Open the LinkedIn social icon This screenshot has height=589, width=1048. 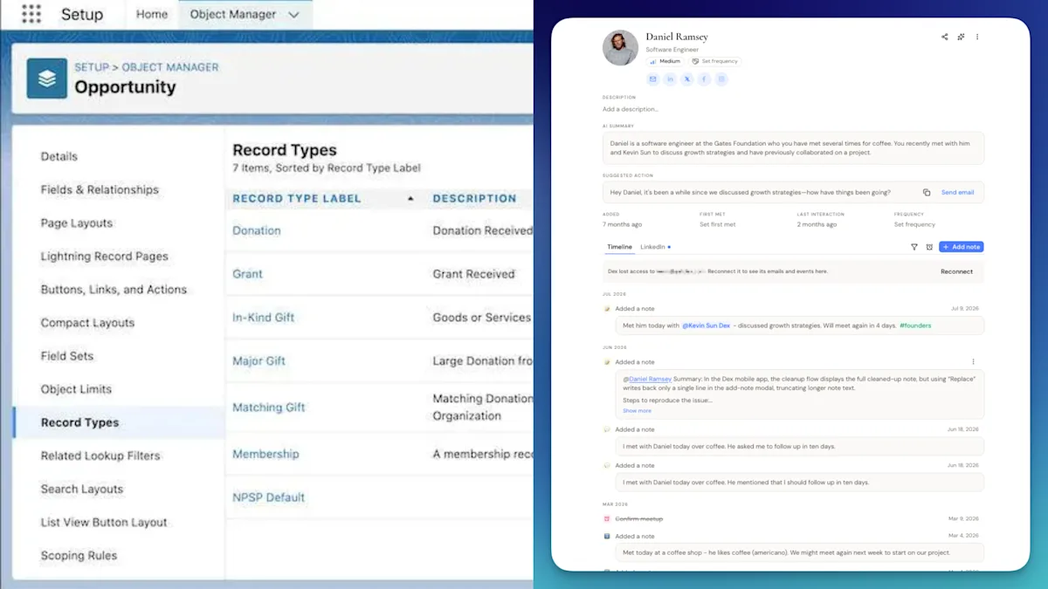pyautogui.click(x=670, y=79)
